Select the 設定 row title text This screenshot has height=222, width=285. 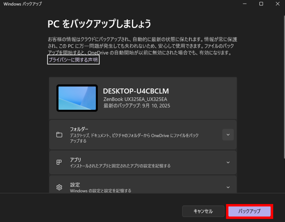coord(75,185)
